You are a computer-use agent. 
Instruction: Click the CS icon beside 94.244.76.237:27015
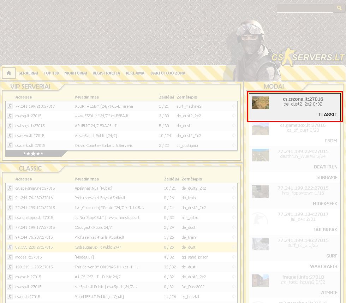10,237
